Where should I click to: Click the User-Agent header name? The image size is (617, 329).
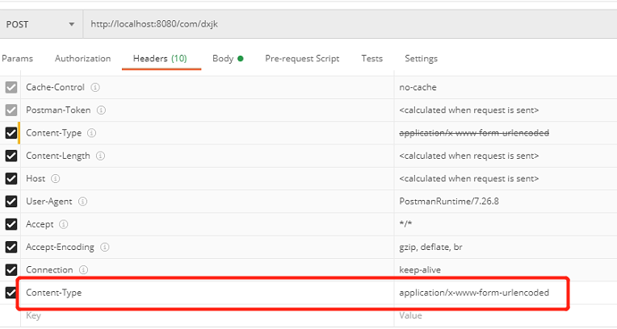pos(48,202)
